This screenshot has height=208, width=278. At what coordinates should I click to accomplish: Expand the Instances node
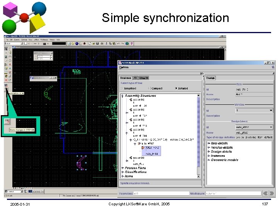pos(209,156)
